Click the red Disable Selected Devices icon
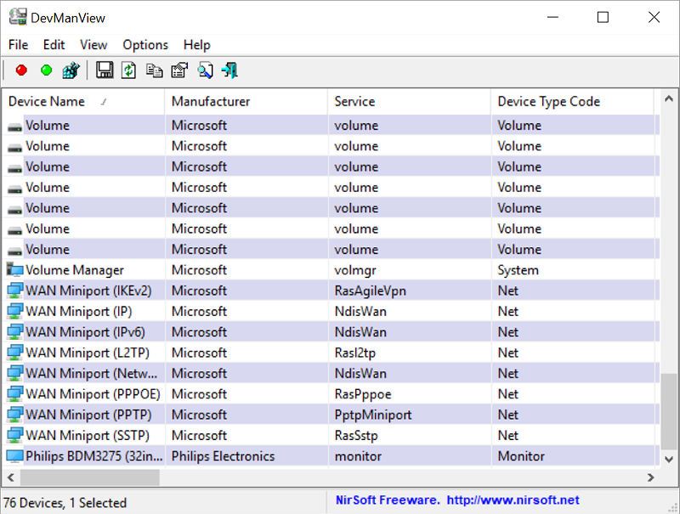This screenshot has width=680, height=514. pos(21,71)
